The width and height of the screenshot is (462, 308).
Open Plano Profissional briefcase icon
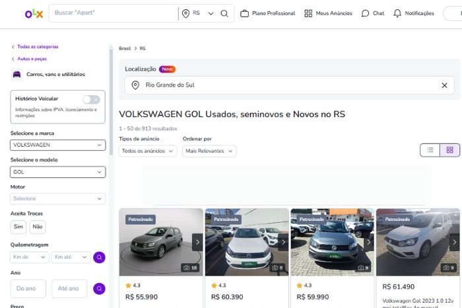pyautogui.click(x=245, y=13)
